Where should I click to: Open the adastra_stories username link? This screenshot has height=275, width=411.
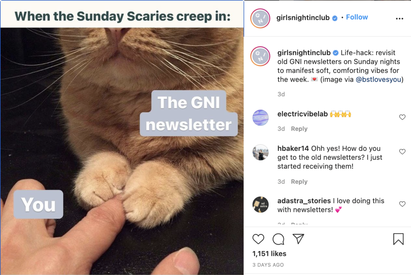click(x=304, y=201)
